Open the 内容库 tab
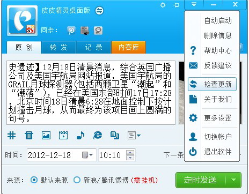This screenshot has height=194, width=249. (129, 47)
